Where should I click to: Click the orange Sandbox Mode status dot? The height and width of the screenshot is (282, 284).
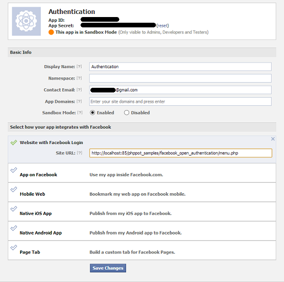(x=51, y=32)
